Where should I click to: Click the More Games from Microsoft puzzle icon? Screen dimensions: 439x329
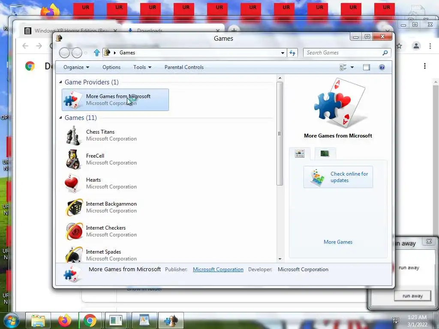(72, 100)
